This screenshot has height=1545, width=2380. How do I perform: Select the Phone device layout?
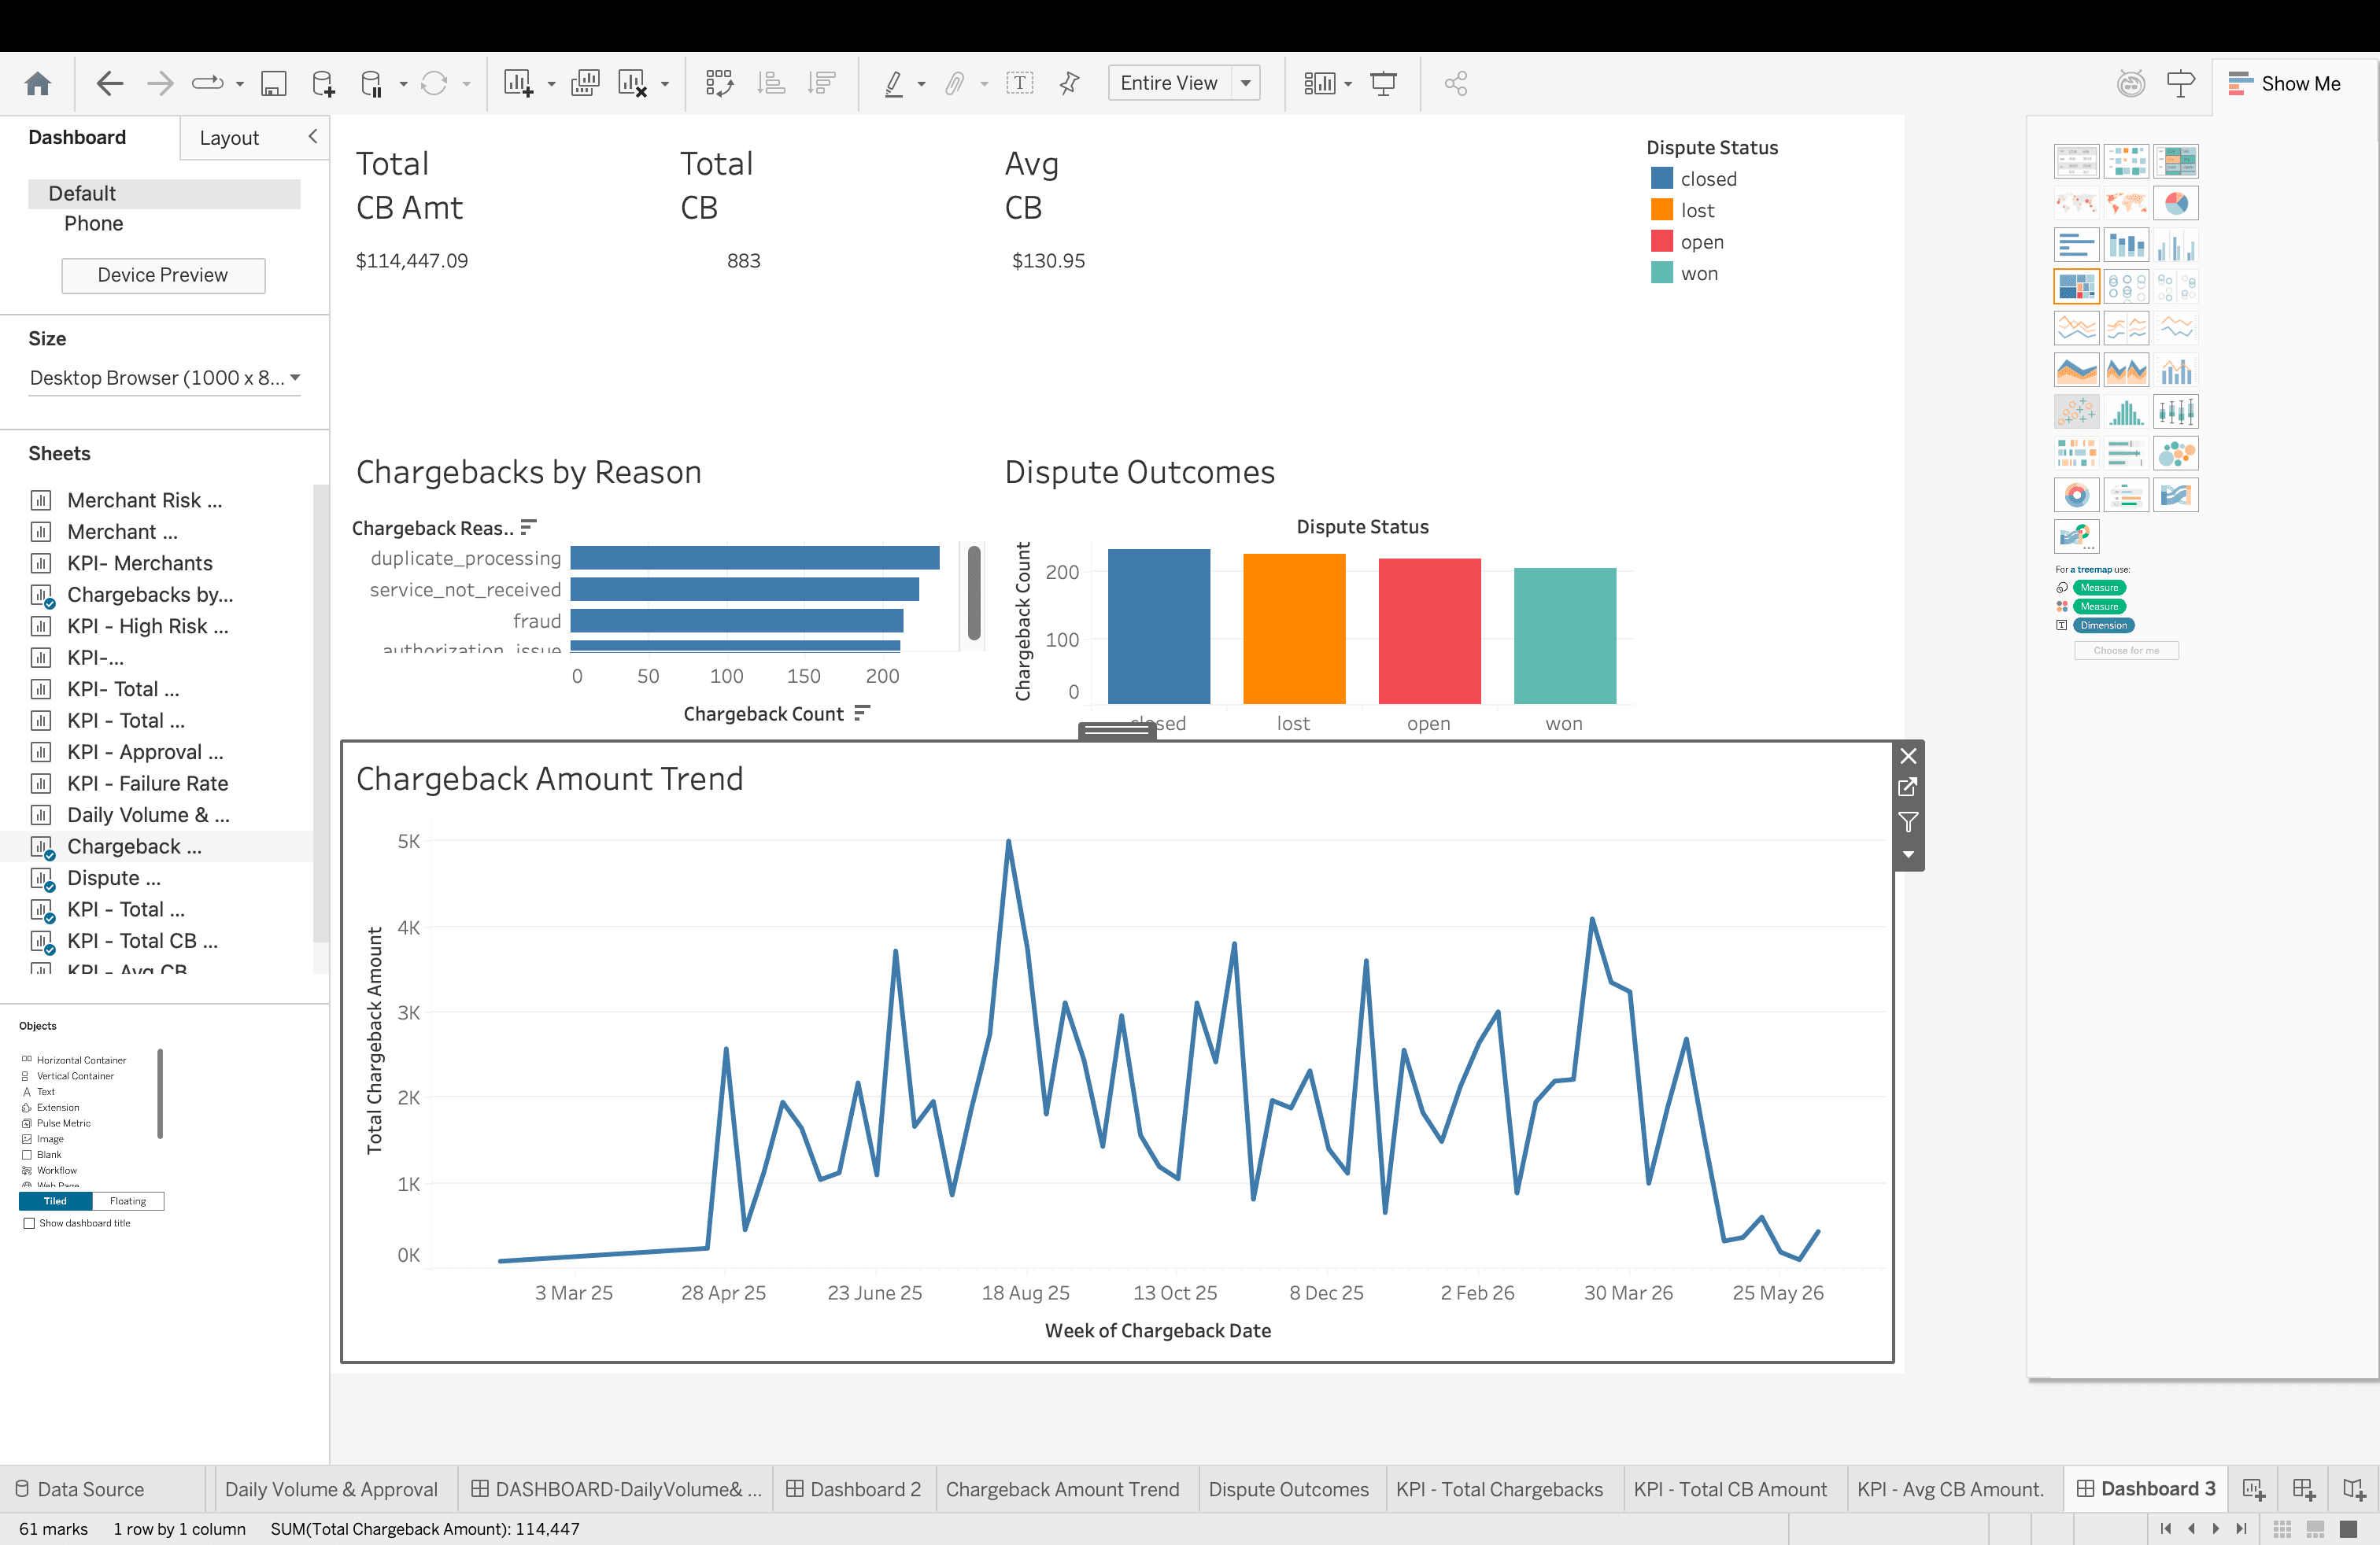click(94, 224)
